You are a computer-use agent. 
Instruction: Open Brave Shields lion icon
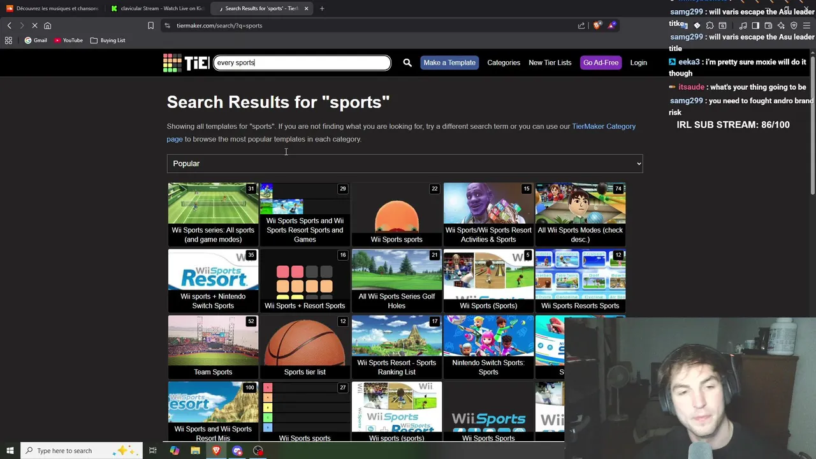click(597, 25)
